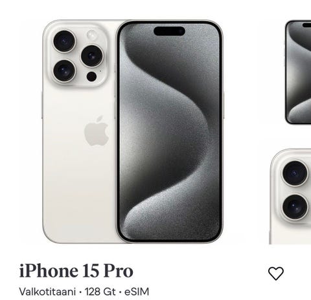This screenshot has width=311, height=300.
Task: Open the iPhone 15 Pro title link
Action: (x=76, y=271)
